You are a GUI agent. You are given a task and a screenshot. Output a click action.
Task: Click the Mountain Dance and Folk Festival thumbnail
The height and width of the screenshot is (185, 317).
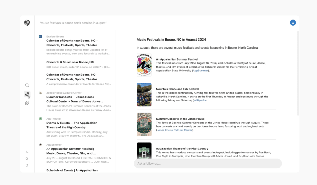pos(144,95)
